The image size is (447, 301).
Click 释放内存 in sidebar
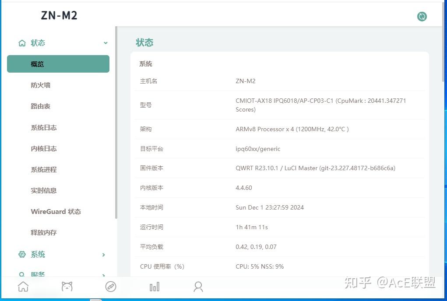[x=44, y=233]
